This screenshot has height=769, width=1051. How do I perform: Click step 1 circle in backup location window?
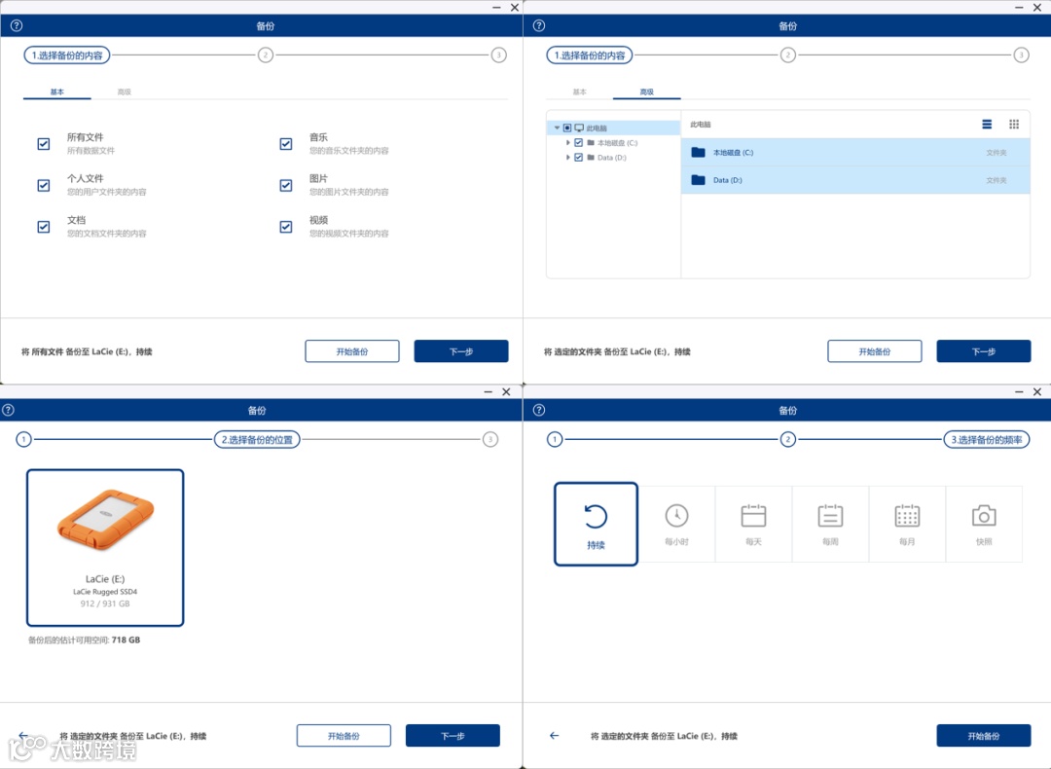[x=23, y=439]
